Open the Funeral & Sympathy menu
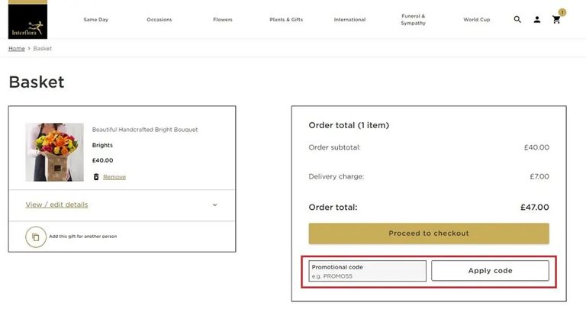586x335 pixels. 413,20
